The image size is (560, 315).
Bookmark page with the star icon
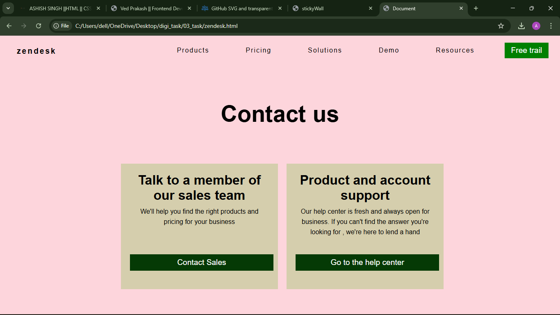coord(501,26)
